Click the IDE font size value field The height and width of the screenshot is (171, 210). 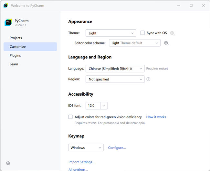tap(93, 106)
